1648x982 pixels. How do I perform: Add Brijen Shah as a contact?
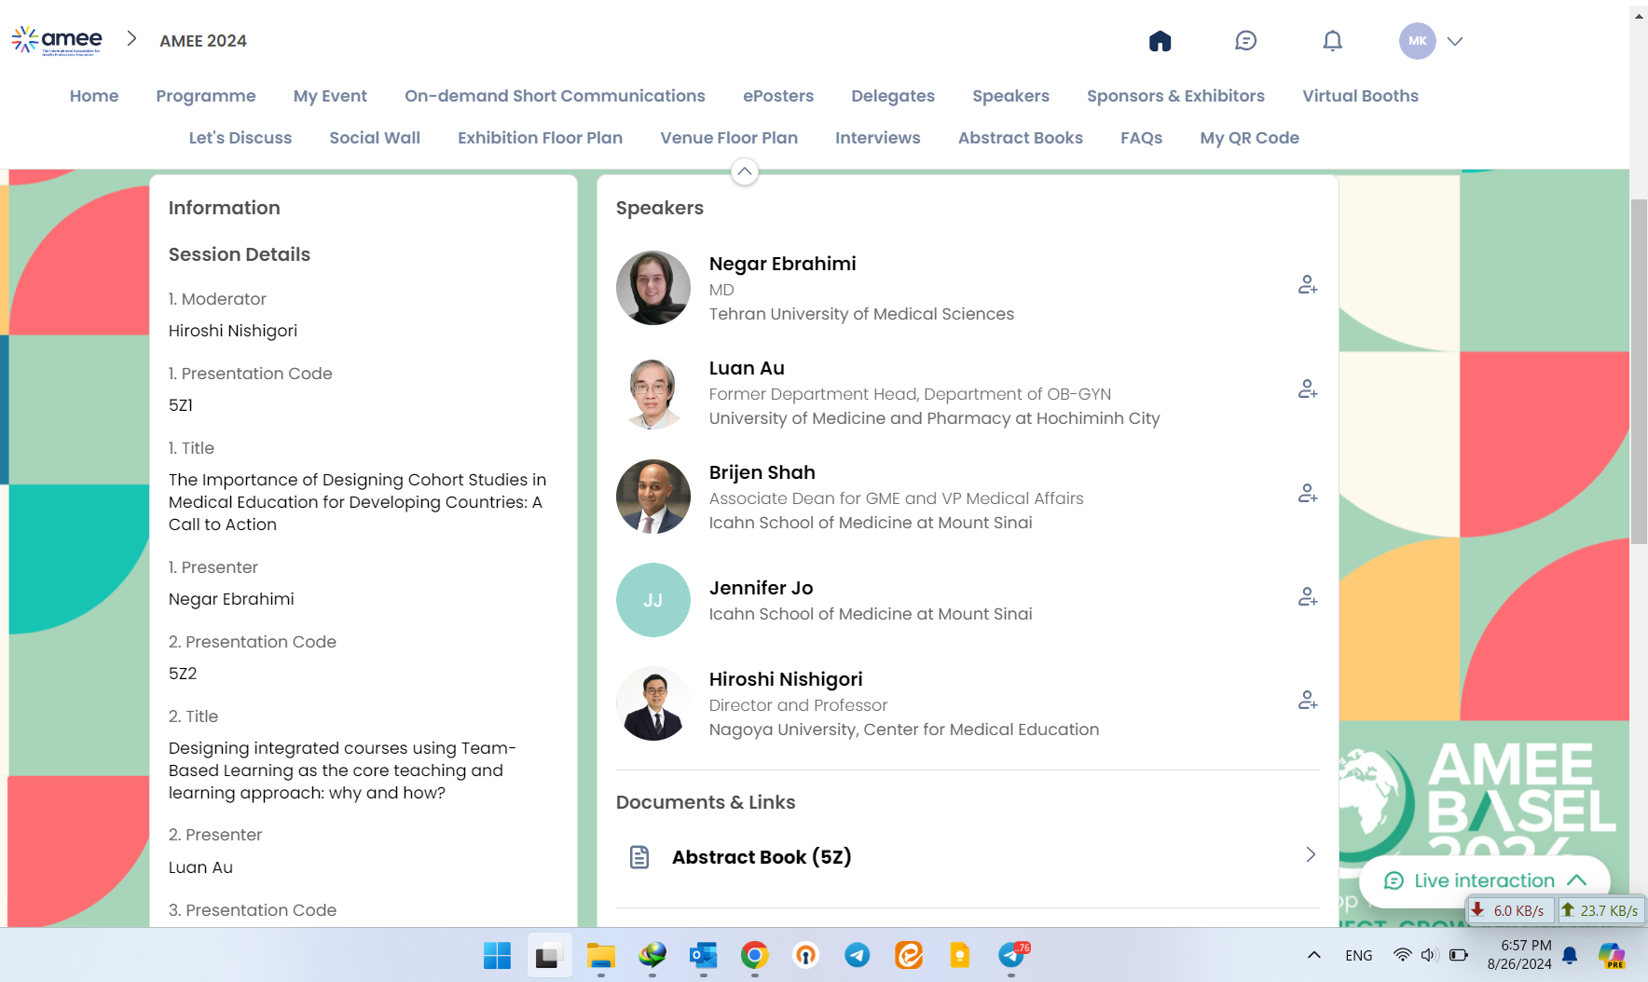click(x=1307, y=494)
